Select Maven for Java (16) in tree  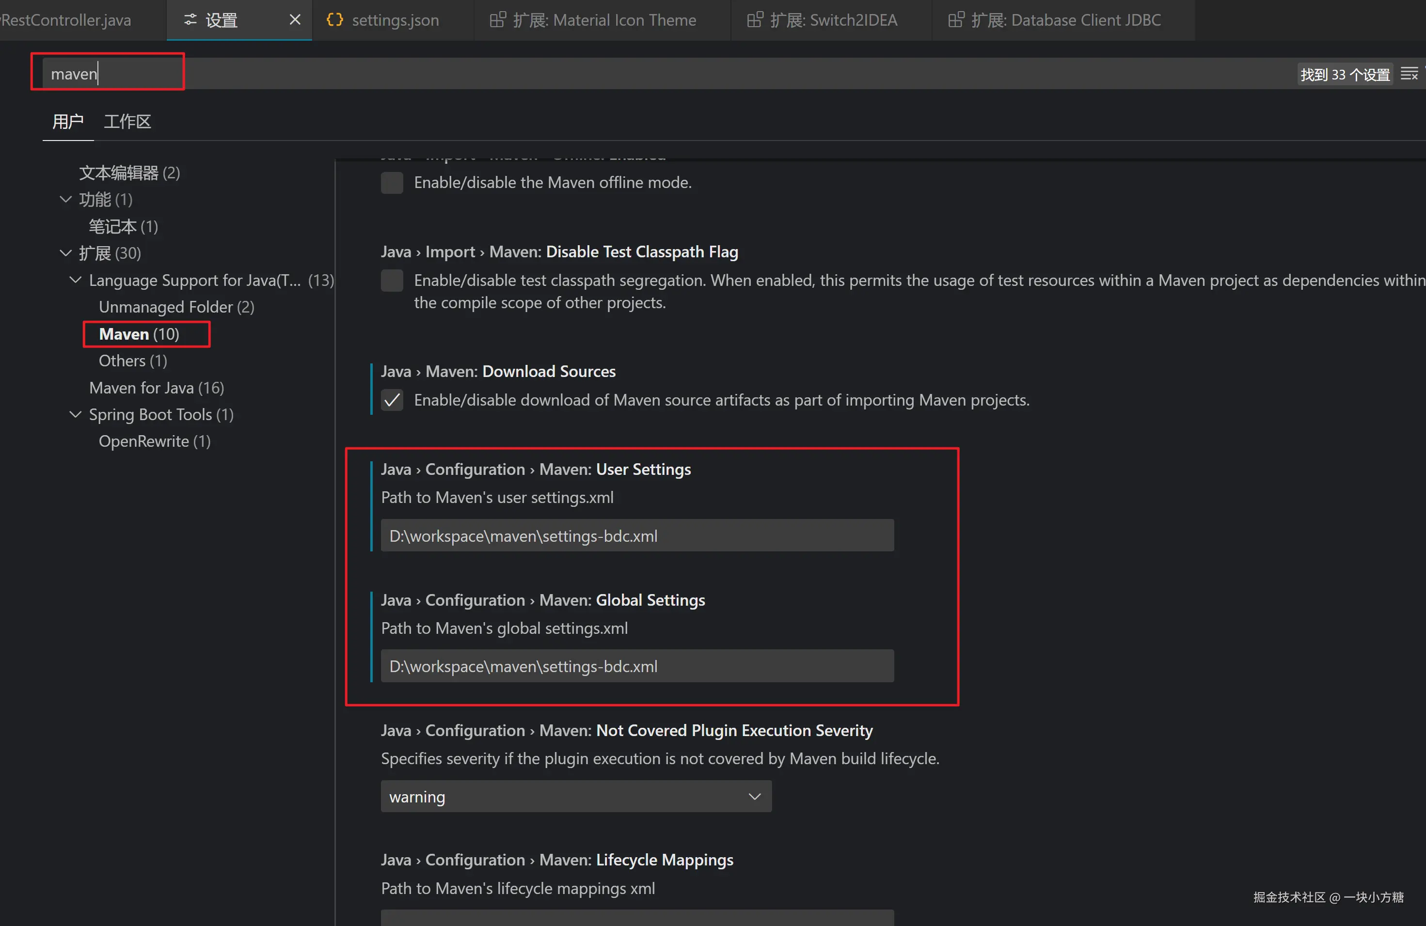point(157,388)
